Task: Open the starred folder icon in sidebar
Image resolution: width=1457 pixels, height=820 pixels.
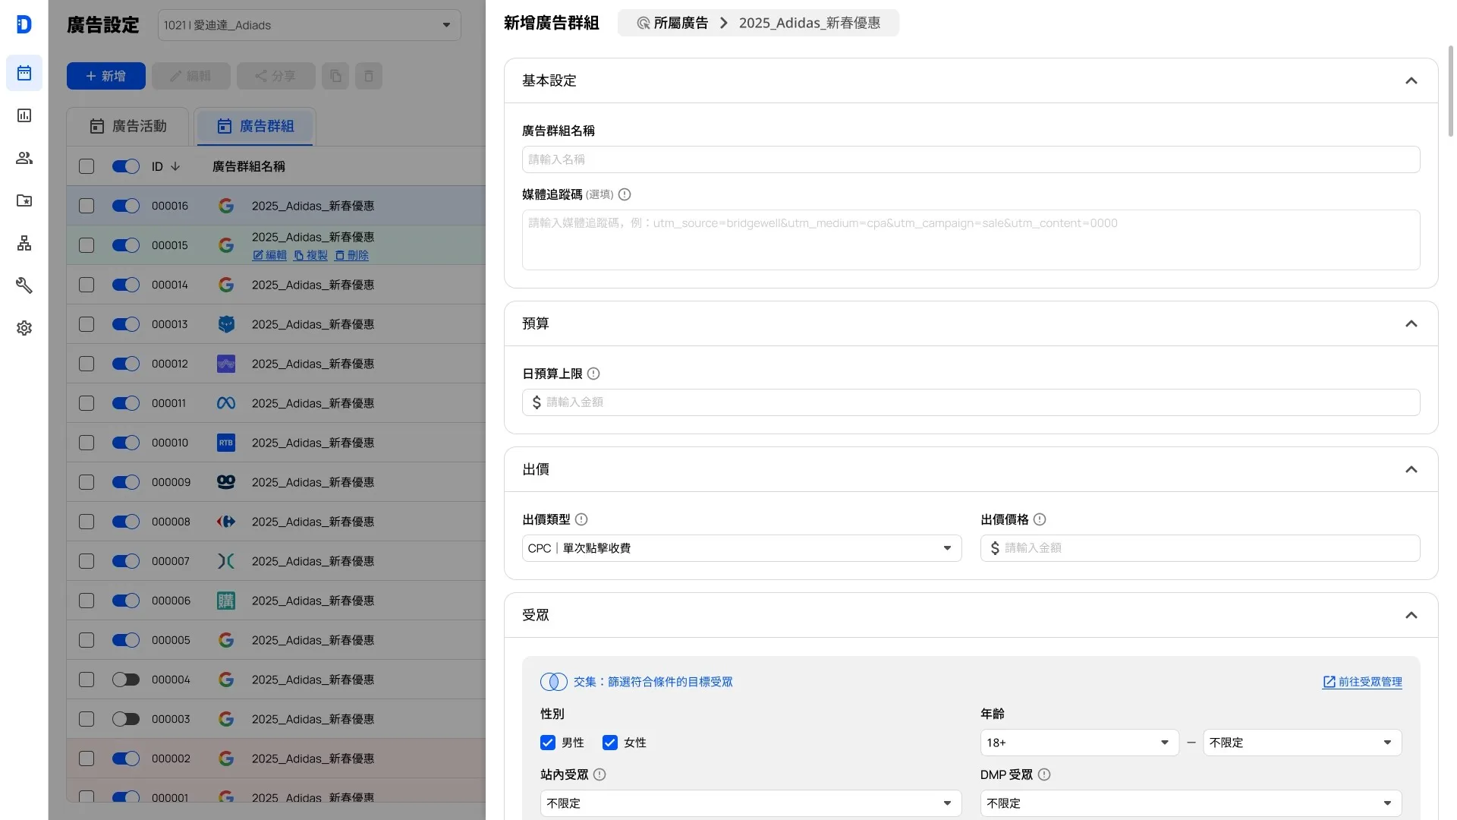Action: pyautogui.click(x=24, y=200)
